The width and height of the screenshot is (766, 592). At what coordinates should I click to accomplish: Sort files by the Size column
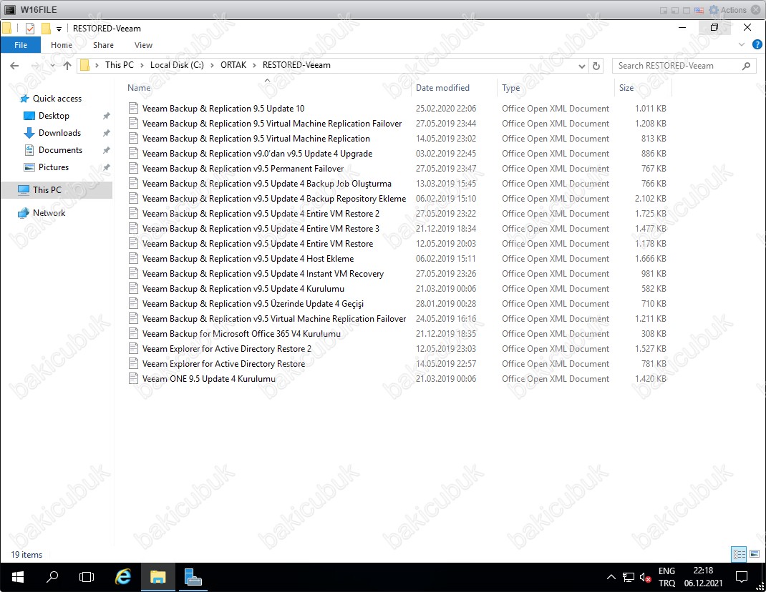(626, 88)
